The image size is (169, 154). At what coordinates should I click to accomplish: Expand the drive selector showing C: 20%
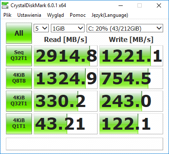(x=125, y=28)
